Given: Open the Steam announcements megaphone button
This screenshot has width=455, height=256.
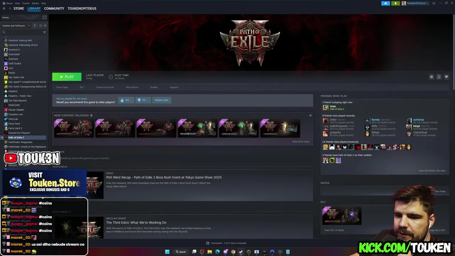Looking at the screenshot, I should (x=386, y=3).
